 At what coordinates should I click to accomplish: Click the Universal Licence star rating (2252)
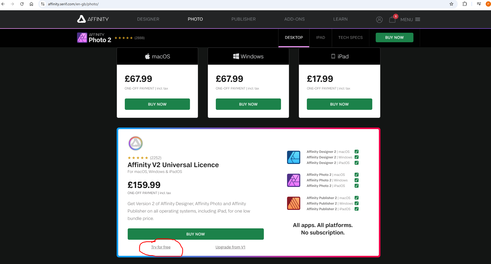tap(145, 158)
